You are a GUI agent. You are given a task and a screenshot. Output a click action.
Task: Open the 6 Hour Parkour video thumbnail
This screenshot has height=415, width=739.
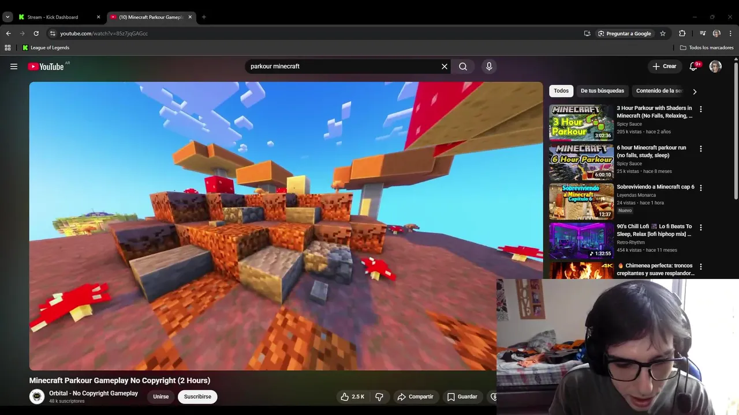click(x=581, y=162)
